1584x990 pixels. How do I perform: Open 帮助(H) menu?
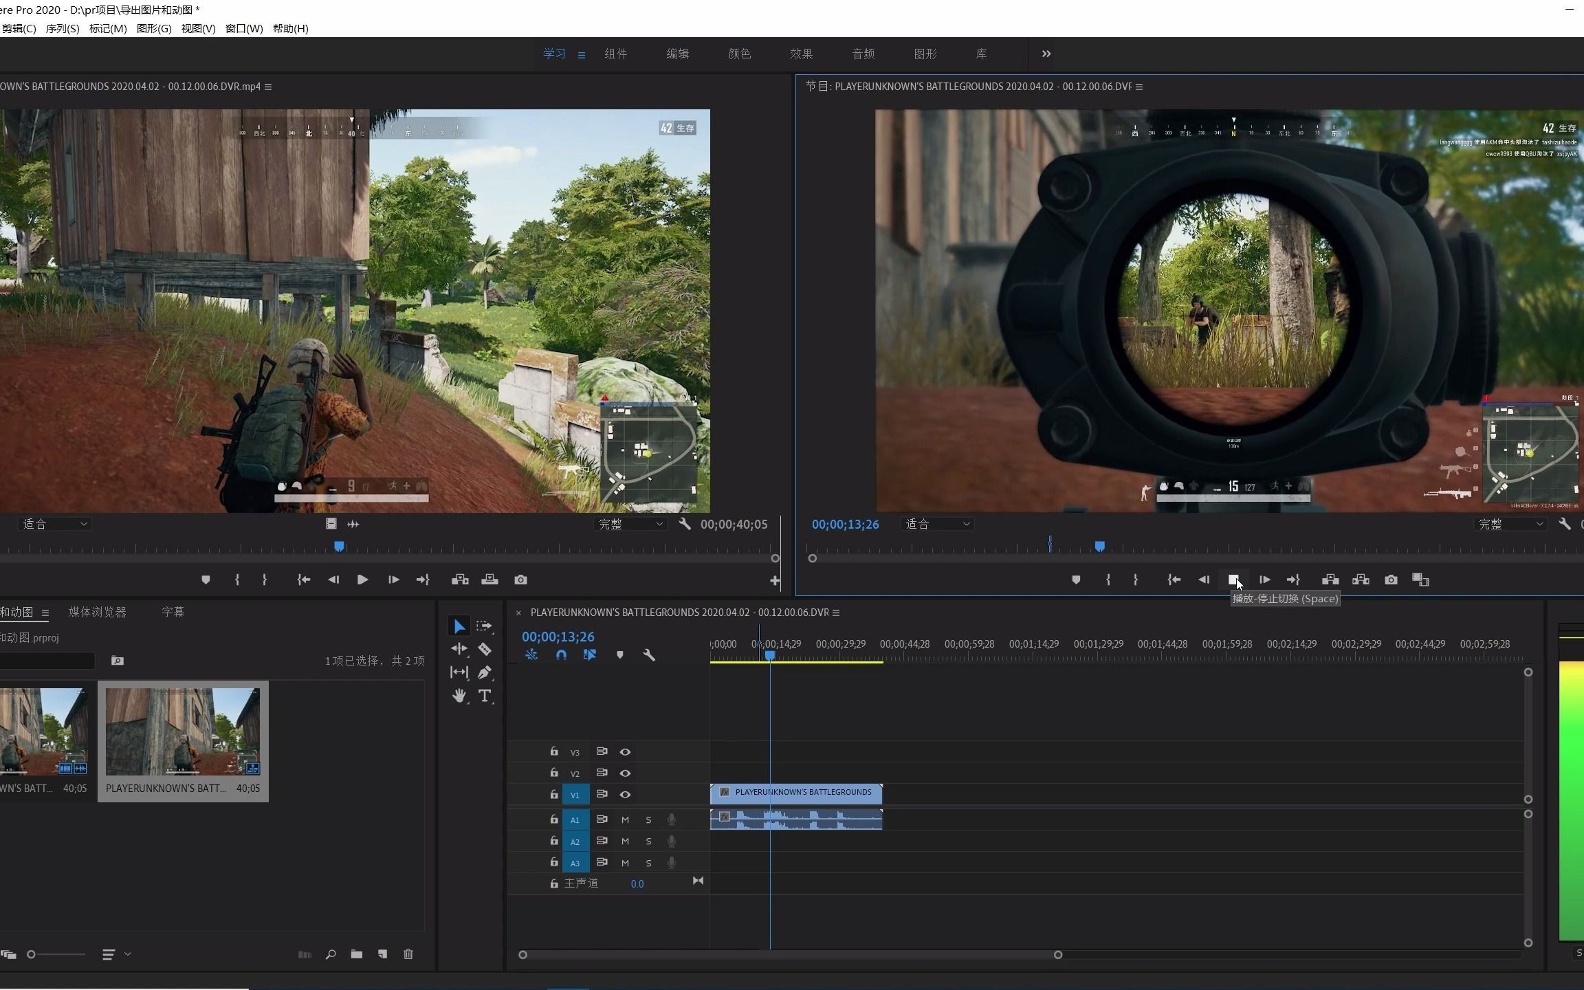coord(290,28)
